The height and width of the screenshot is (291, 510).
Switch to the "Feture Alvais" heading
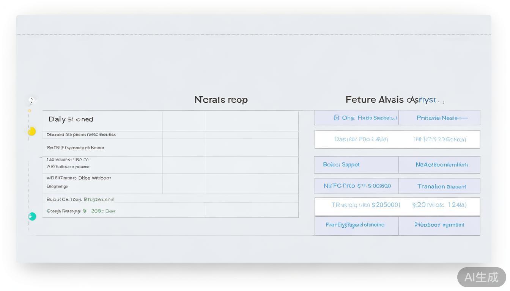coord(394,100)
